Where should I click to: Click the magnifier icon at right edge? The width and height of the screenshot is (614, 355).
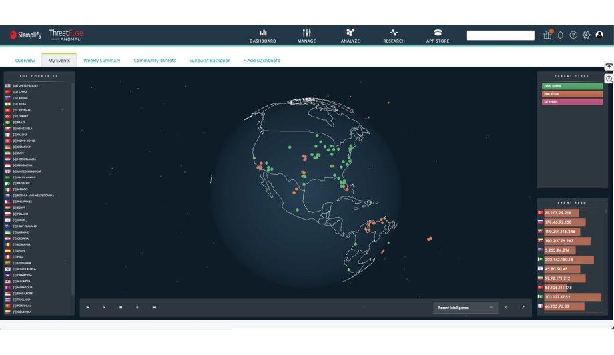(x=609, y=79)
